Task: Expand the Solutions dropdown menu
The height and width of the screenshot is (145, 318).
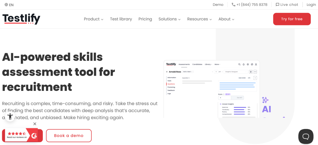Action: click(169, 19)
